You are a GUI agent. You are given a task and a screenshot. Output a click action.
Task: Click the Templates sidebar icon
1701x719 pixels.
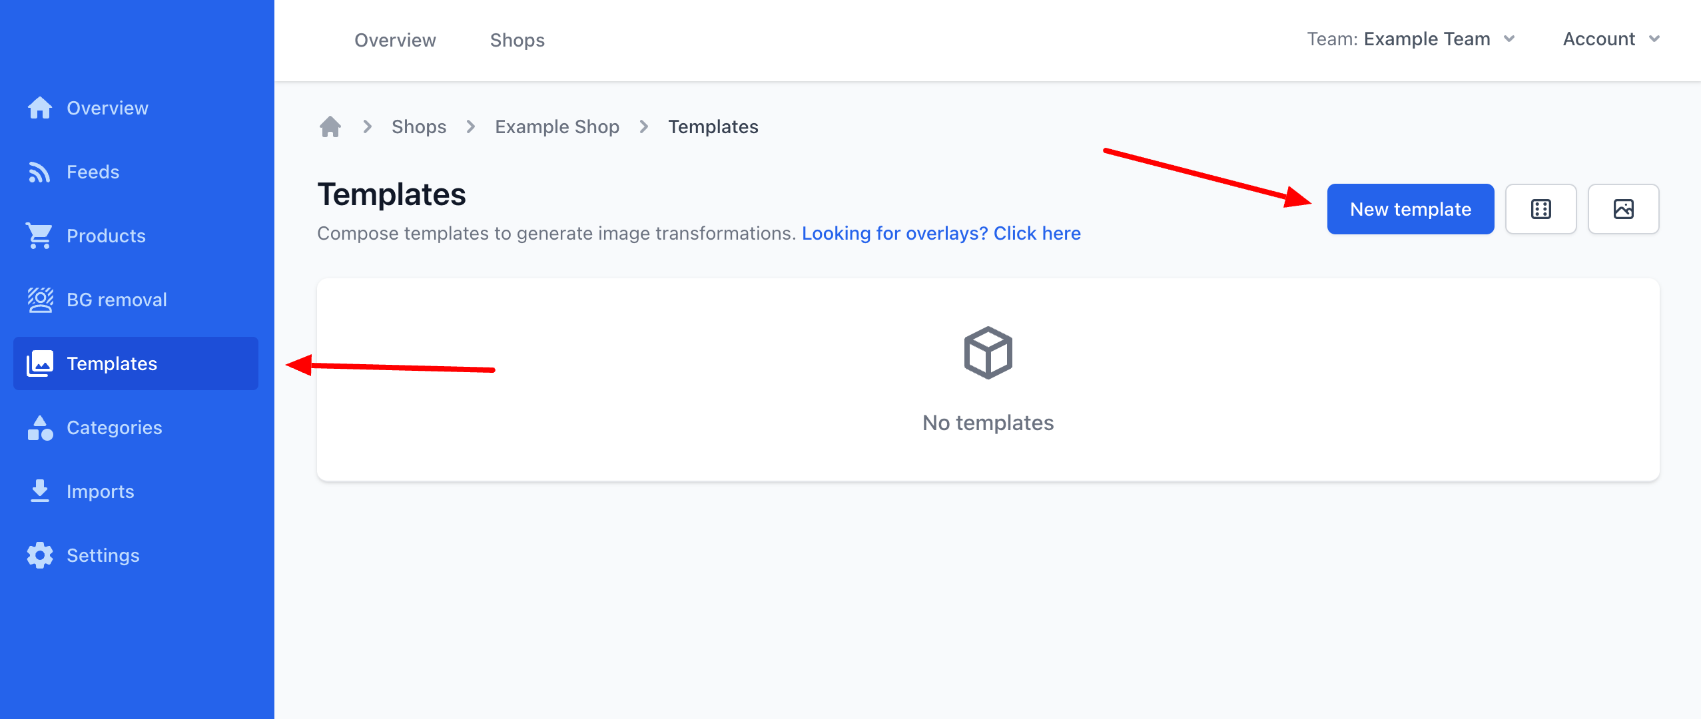click(x=40, y=363)
